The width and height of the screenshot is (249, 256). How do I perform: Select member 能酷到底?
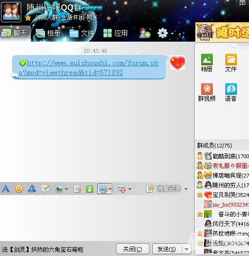click(x=222, y=156)
